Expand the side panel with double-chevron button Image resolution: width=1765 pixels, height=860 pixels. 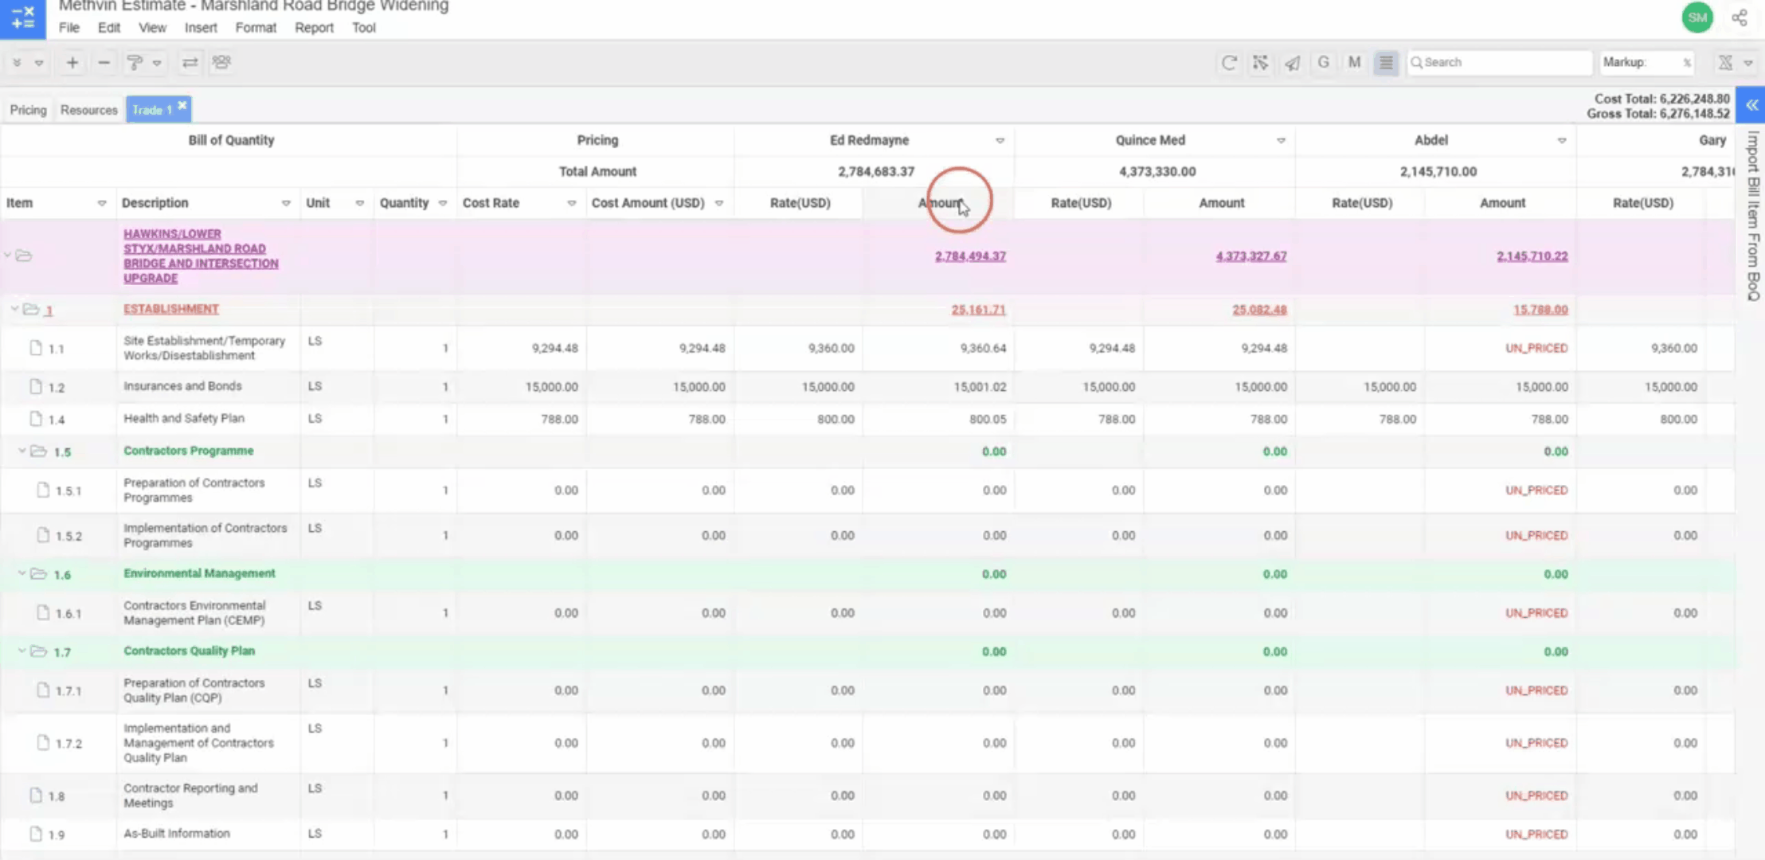pos(1751,105)
